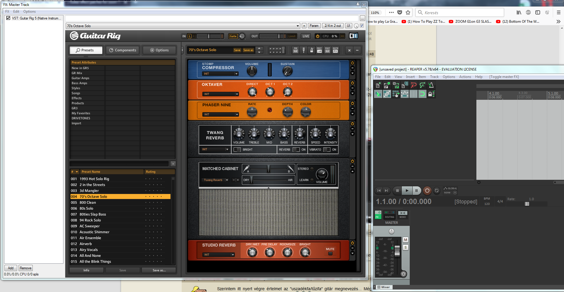Open the Post tapedeck in Guitar Rig
Image resolution: width=564 pixels, height=292 pixels.
coord(327,50)
